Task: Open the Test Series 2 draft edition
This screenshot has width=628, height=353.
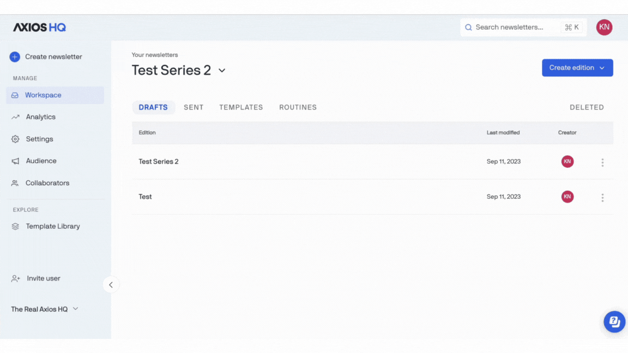Action: 159,162
